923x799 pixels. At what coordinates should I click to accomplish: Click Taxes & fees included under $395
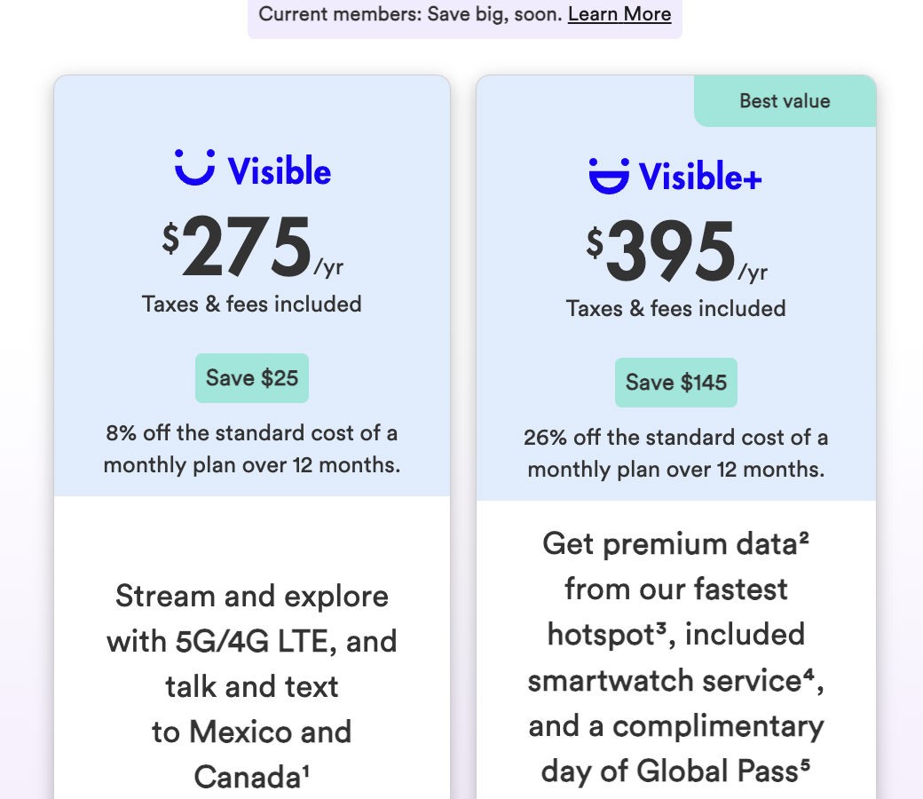676,309
